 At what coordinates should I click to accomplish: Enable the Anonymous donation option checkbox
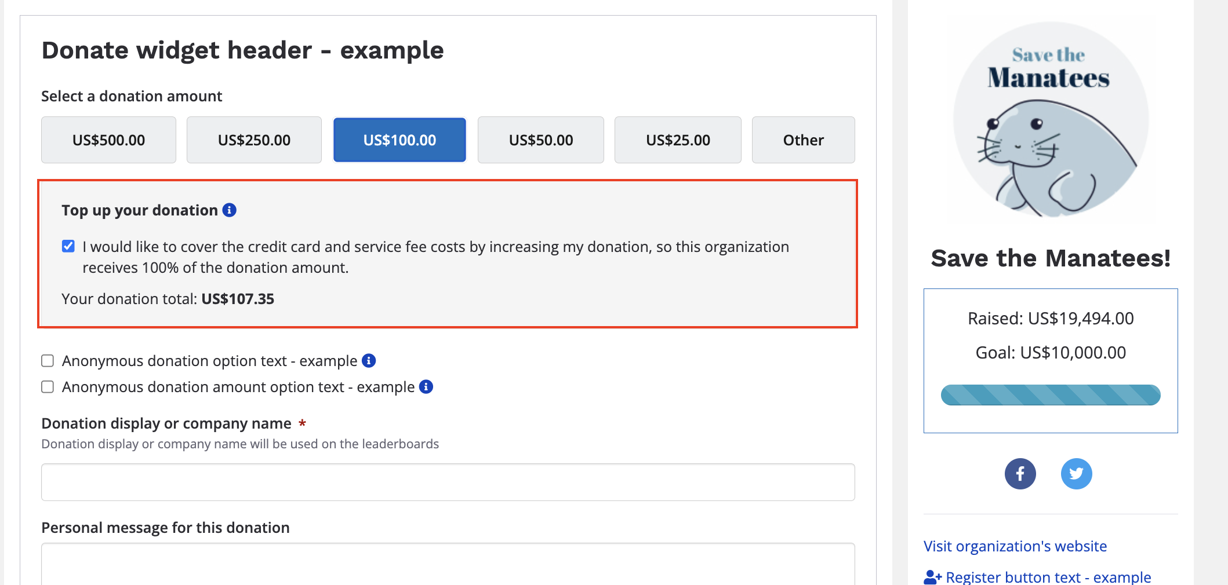[48, 361]
